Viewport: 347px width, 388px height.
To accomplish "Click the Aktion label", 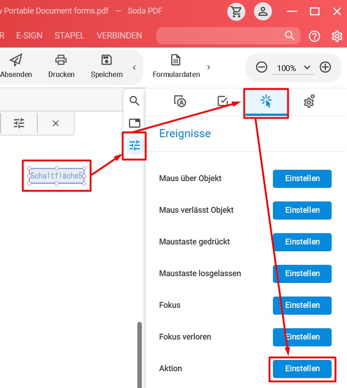I will [x=170, y=368].
